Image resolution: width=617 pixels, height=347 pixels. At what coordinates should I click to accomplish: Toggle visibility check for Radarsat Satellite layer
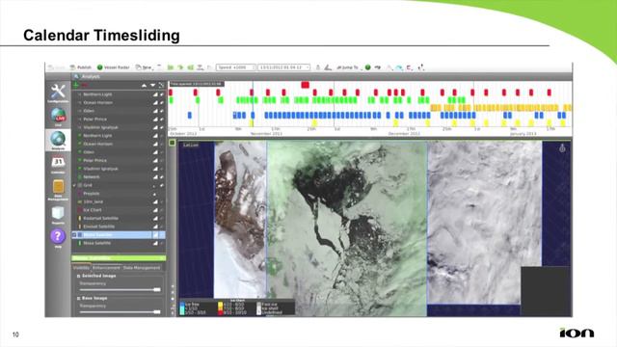pos(161,219)
